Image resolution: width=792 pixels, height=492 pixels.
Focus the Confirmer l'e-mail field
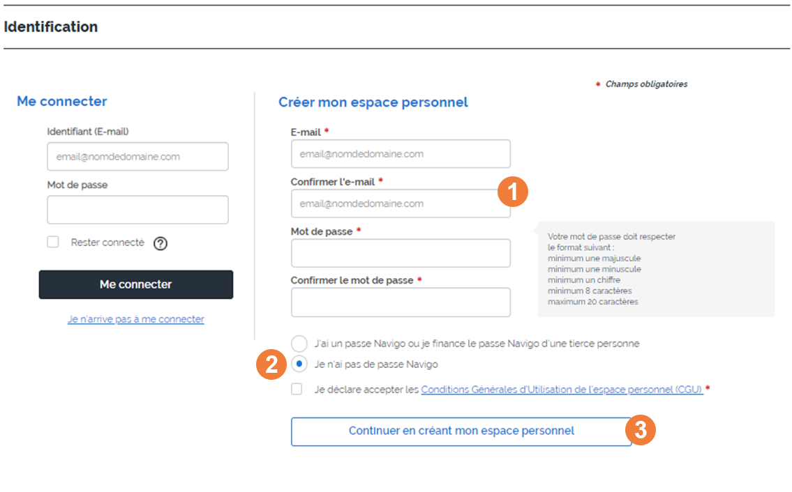[401, 203]
